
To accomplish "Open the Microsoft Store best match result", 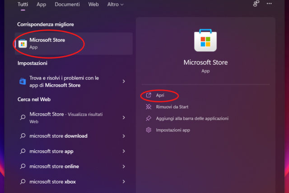I will [47, 43].
